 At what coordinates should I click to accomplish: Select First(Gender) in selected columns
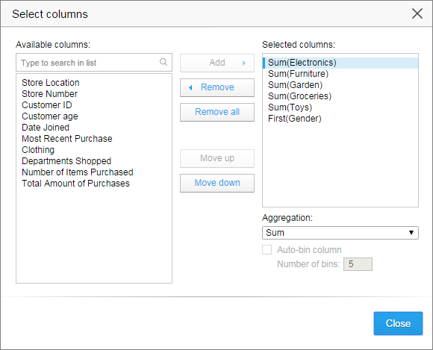pyautogui.click(x=295, y=119)
